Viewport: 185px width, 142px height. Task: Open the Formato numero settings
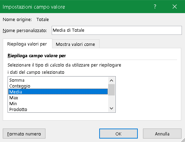click(x=24, y=134)
